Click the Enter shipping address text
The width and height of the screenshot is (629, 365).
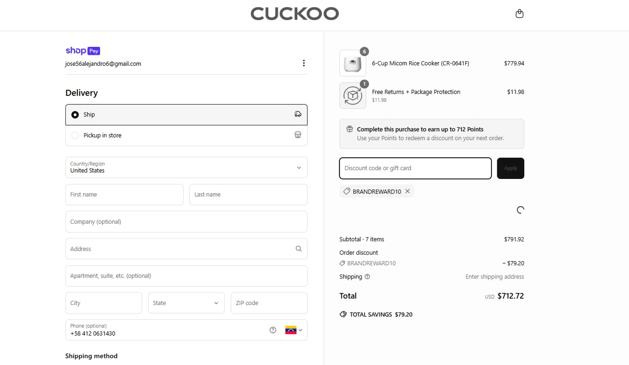[495, 277]
